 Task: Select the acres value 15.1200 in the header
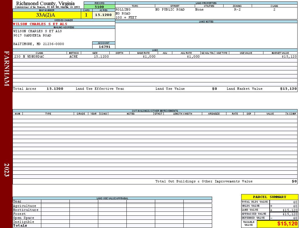(104, 15)
